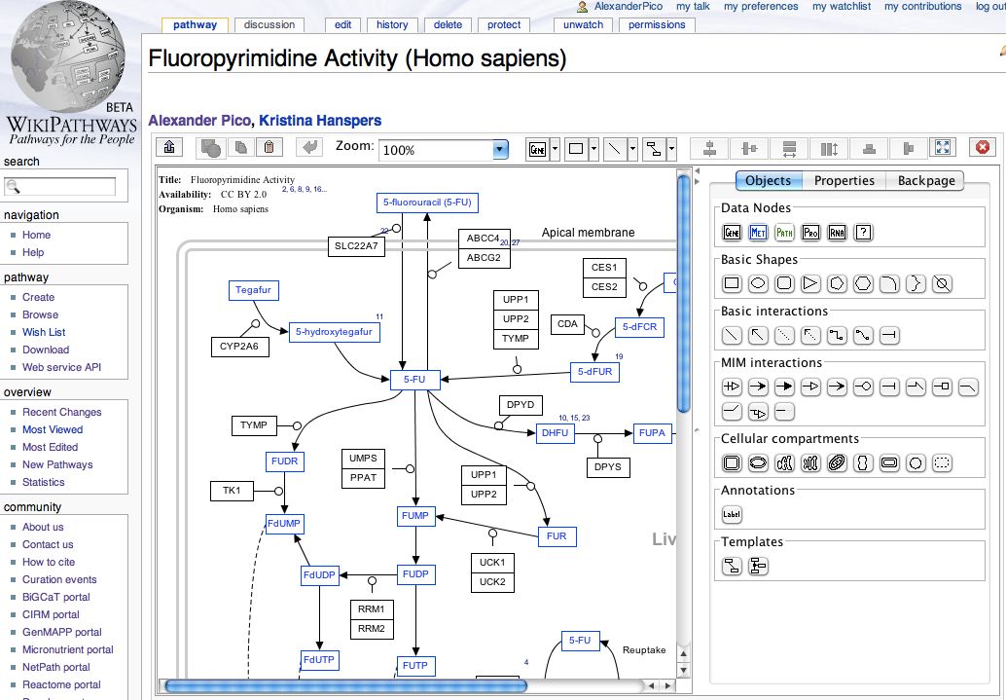Select the Gene data node tool
Viewport: 1006px width, 700px height.
tap(733, 232)
